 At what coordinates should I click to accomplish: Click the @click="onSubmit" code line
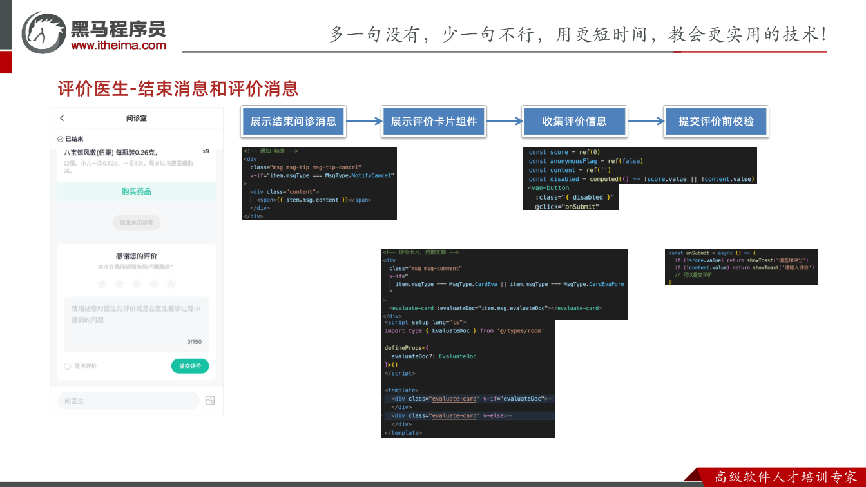coord(567,206)
